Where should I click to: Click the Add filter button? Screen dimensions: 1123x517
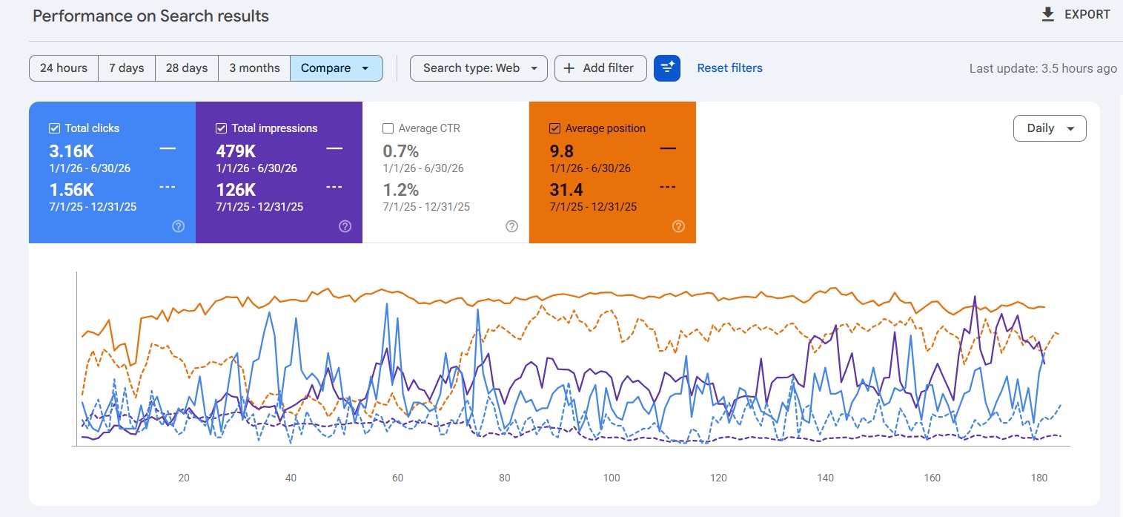[600, 67]
